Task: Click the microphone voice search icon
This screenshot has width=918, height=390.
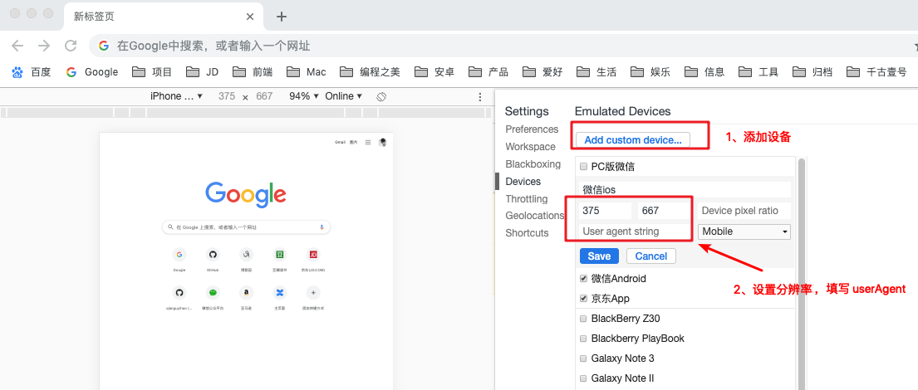Action: (322, 227)
